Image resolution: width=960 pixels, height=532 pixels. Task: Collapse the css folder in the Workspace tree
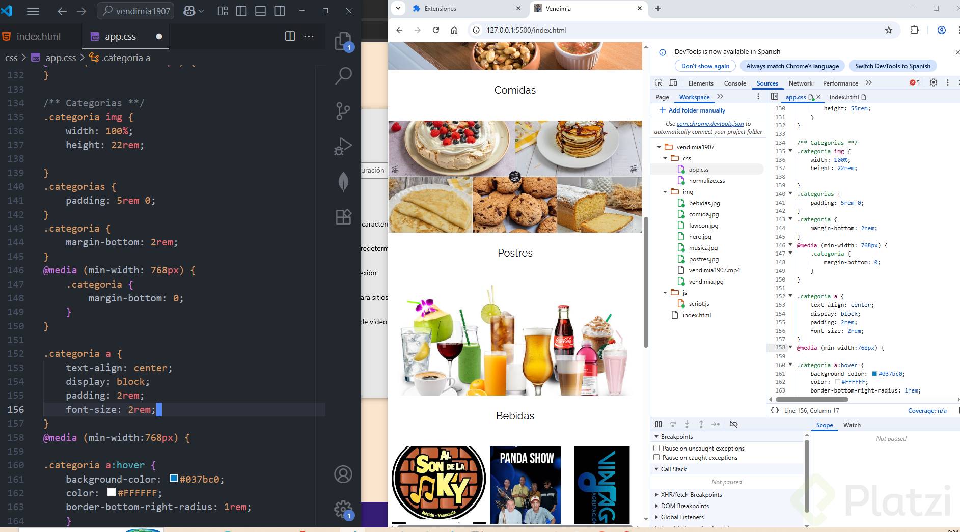click(x=665, y=158)
